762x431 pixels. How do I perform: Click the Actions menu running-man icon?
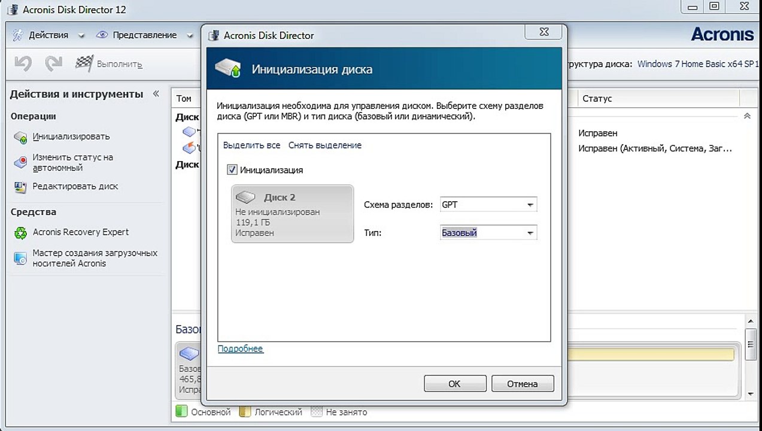tap(18, 35)
